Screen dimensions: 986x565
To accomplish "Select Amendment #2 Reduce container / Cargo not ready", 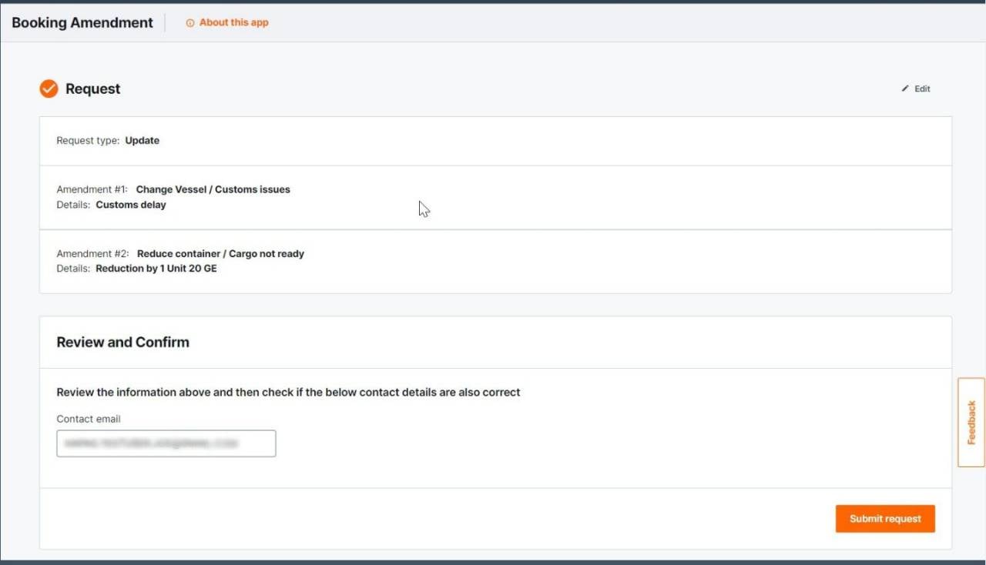I will coord(220,253).
